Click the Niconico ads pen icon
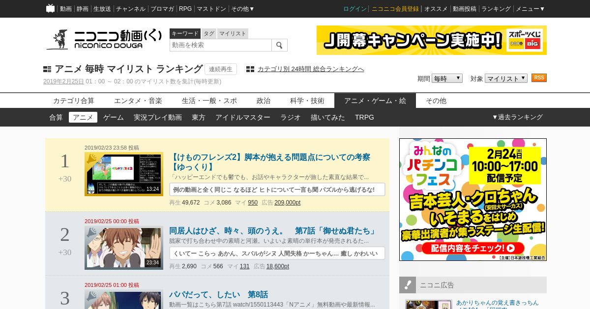Image resolution: width=590 pixels, height=309 pixels. coord(408,285)
